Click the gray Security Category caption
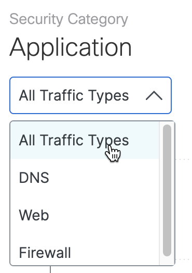This screenshot has width=192, height=273. tap(68, 19)
